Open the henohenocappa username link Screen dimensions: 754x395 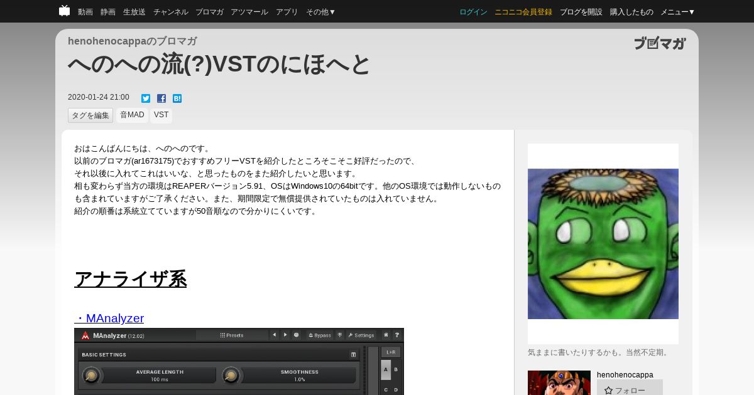pos(625,375)
